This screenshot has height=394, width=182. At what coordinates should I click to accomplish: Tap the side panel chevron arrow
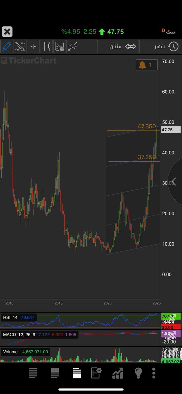(174, 182)
